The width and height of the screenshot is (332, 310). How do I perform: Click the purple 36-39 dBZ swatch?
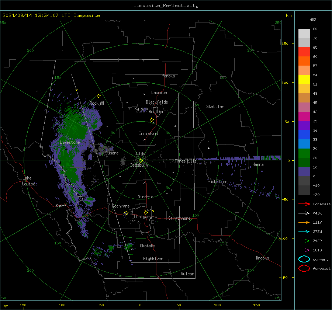click(304, 126)
